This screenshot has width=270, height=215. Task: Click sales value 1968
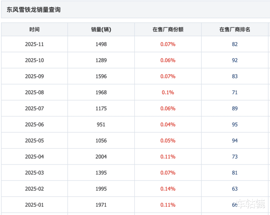(x=101, y=92)
